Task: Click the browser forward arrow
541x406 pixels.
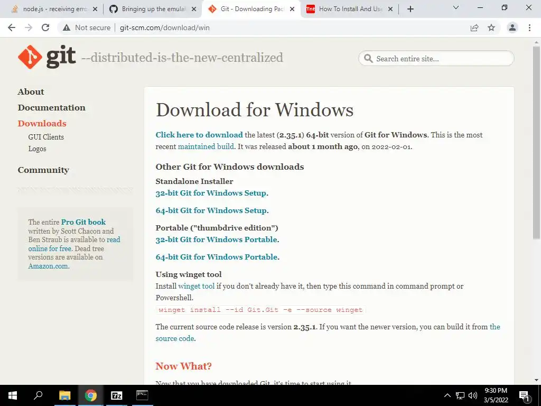Action: tap(29, 27)
